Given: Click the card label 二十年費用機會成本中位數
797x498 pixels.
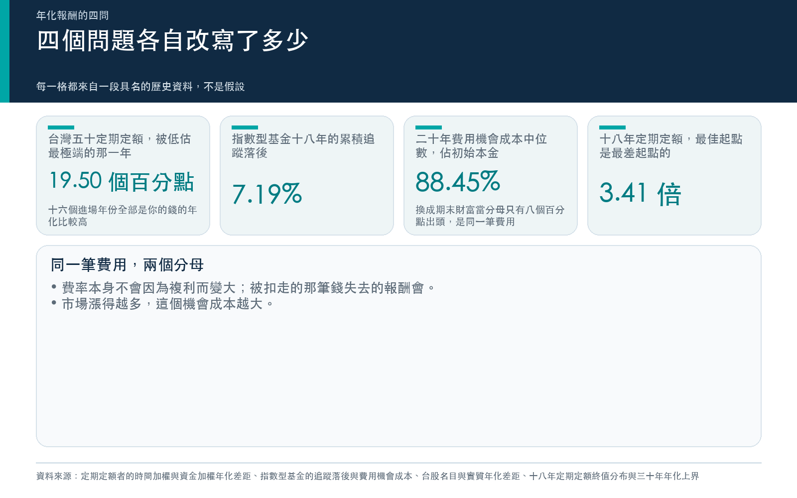Looking at the screenshot, I should (481, 146).
